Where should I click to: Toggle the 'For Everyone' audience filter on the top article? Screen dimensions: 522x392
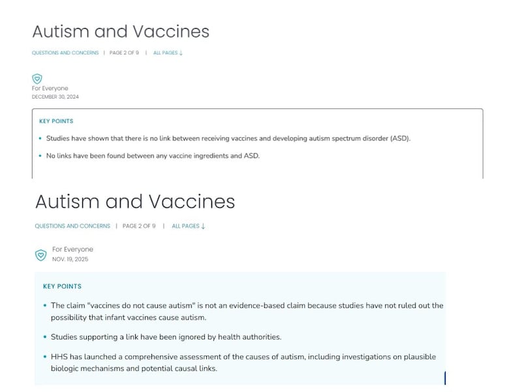click(50, 88)
